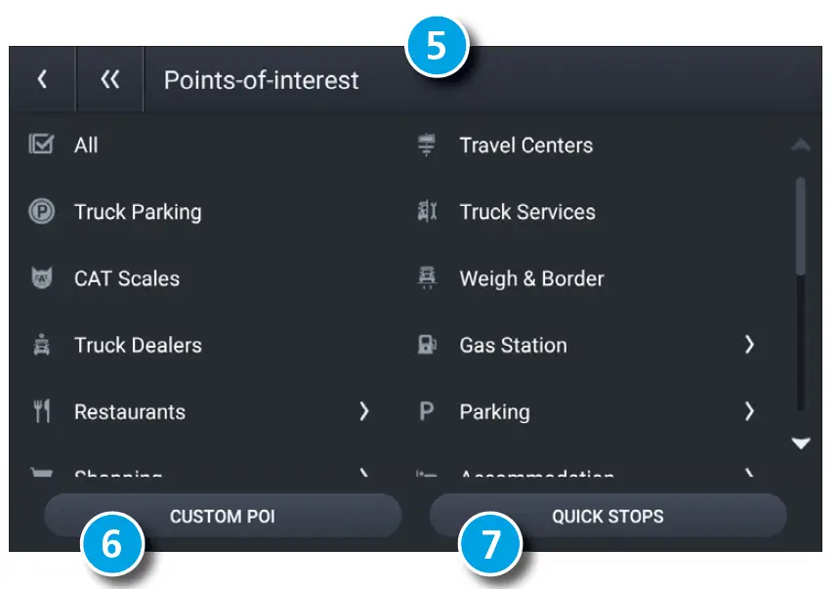Open the Custom POI button
Image resolution: width=838 pixels, height=589 pixels.
point(223,515)
